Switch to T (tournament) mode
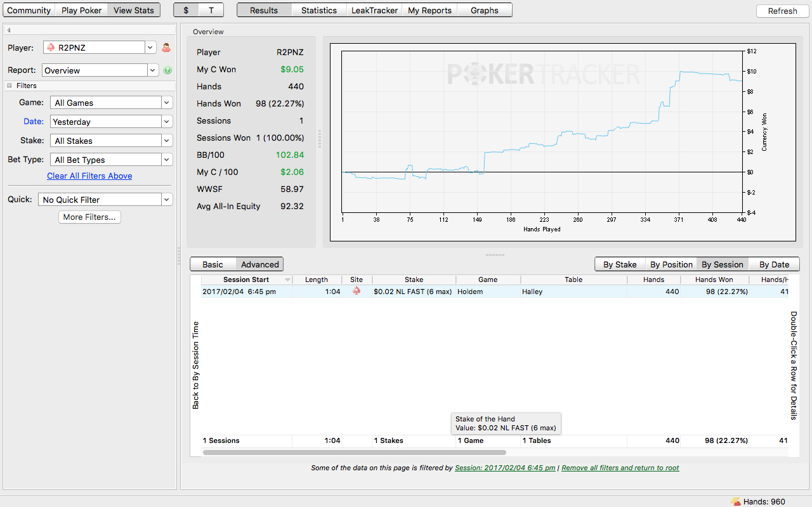Viewport: 812px width, 507px height. (211, 10)
